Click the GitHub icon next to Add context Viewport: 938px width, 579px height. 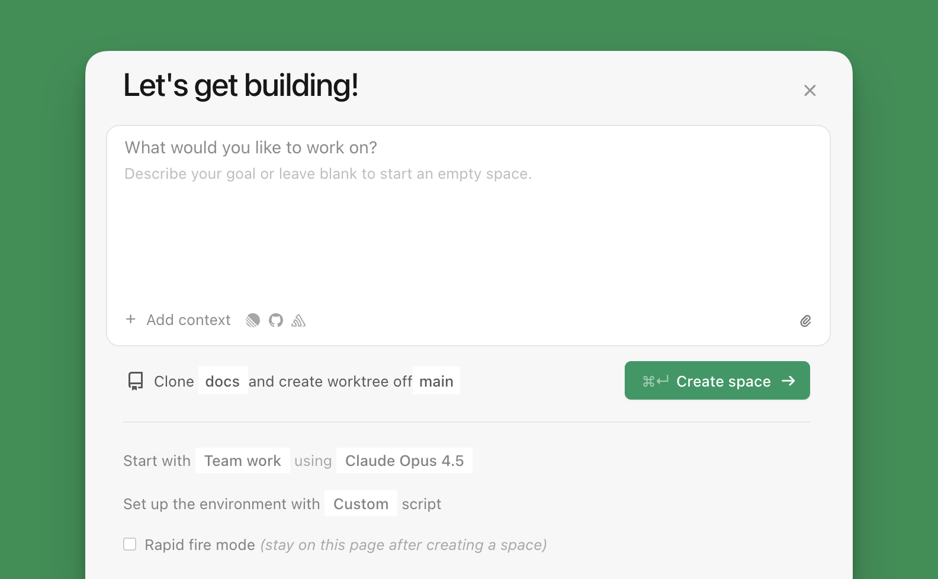276,320
